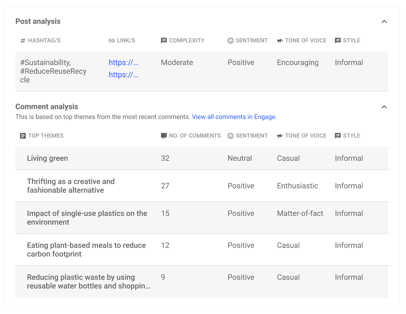Select the Living green theme row

coord(202,158)
